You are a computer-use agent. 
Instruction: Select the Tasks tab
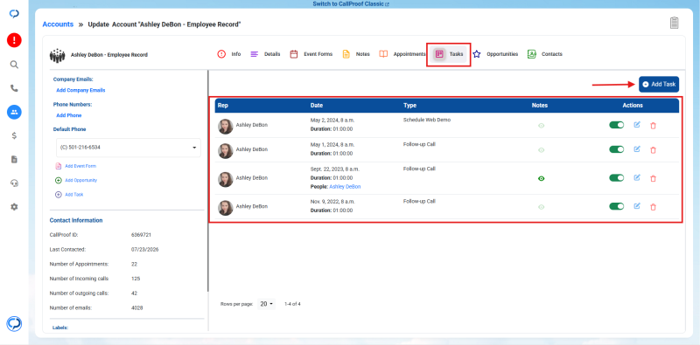click(x=450, y=54)
